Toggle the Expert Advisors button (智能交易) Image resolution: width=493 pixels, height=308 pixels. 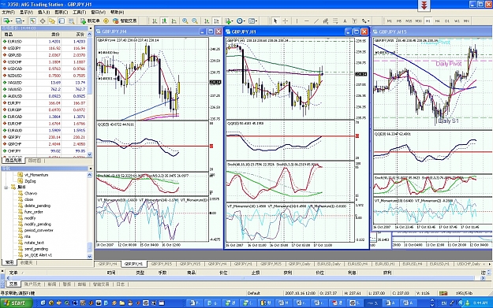125,20
